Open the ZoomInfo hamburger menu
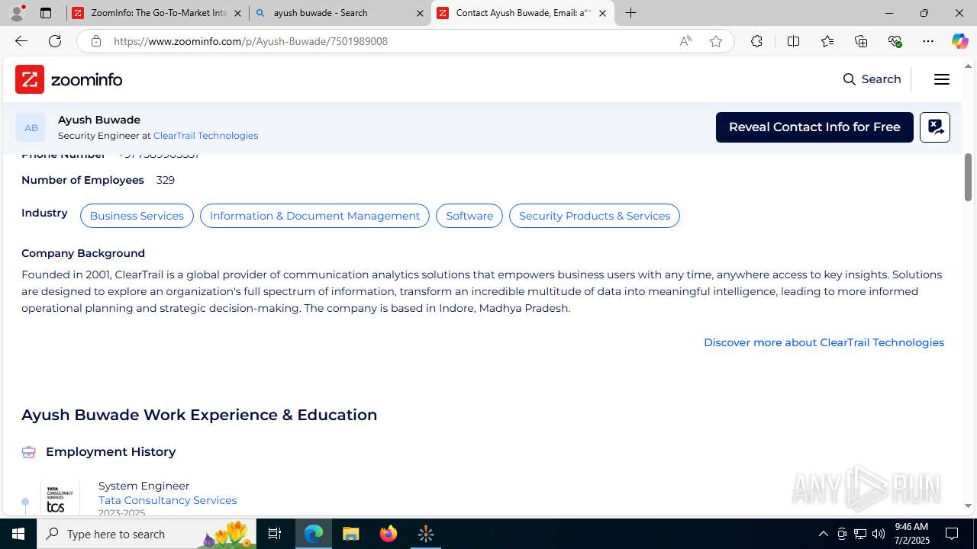977x549 pixels. [x=942, y=79]
